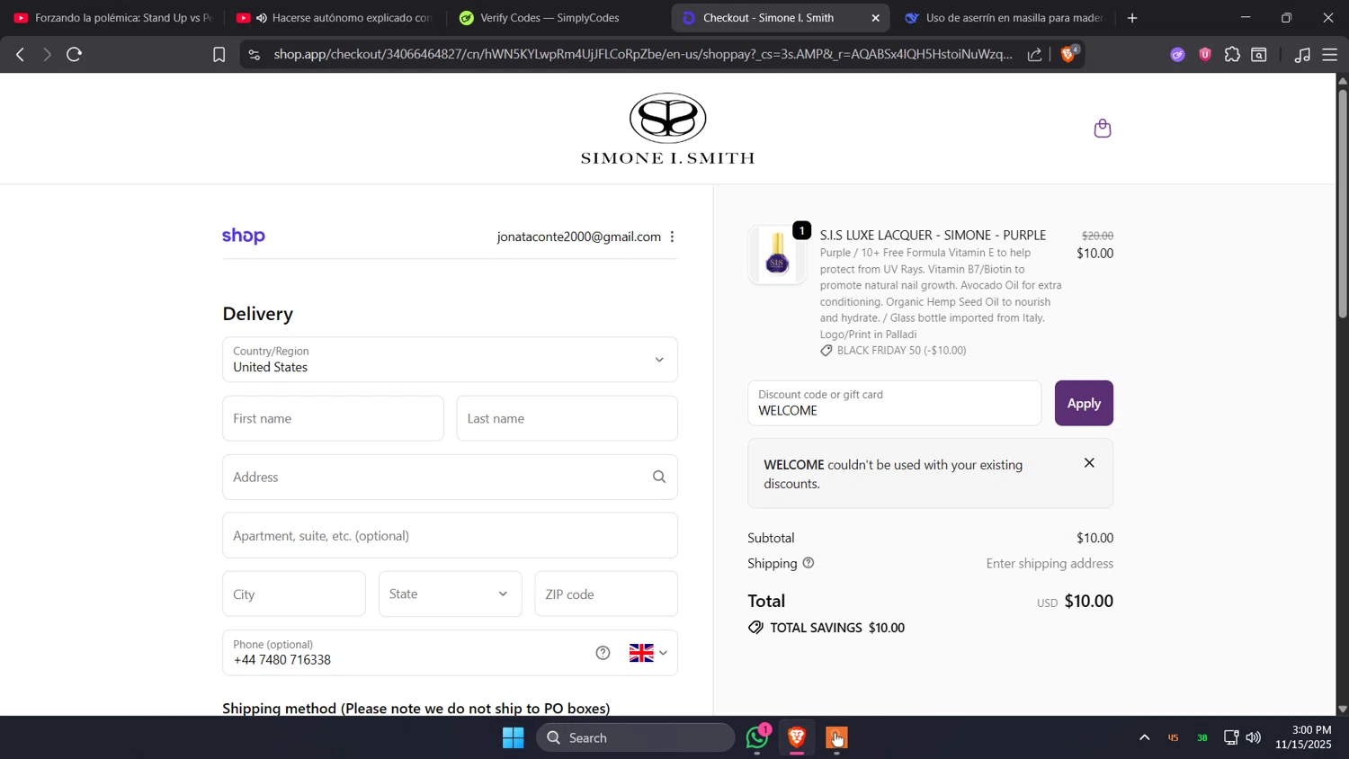Reload the checkout page

pos(75,55)
